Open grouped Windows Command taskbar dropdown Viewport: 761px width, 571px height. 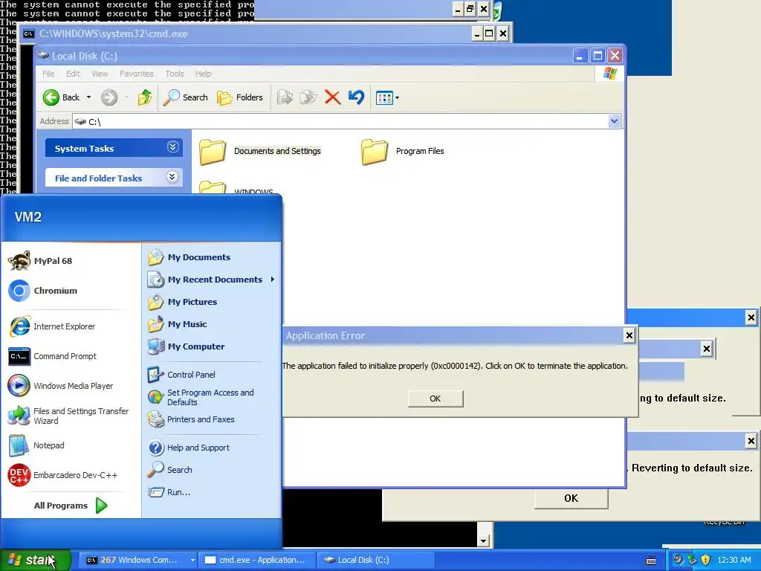[x=192, y=560]
